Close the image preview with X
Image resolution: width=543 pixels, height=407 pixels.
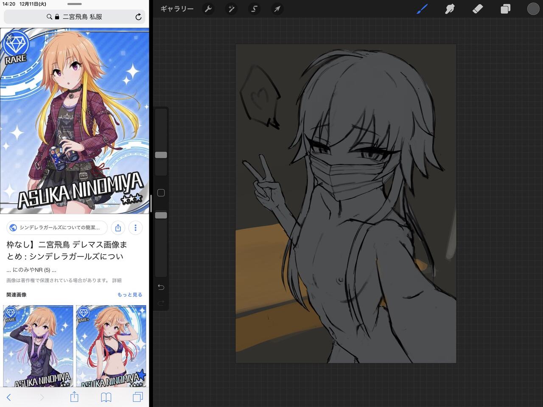9,37
